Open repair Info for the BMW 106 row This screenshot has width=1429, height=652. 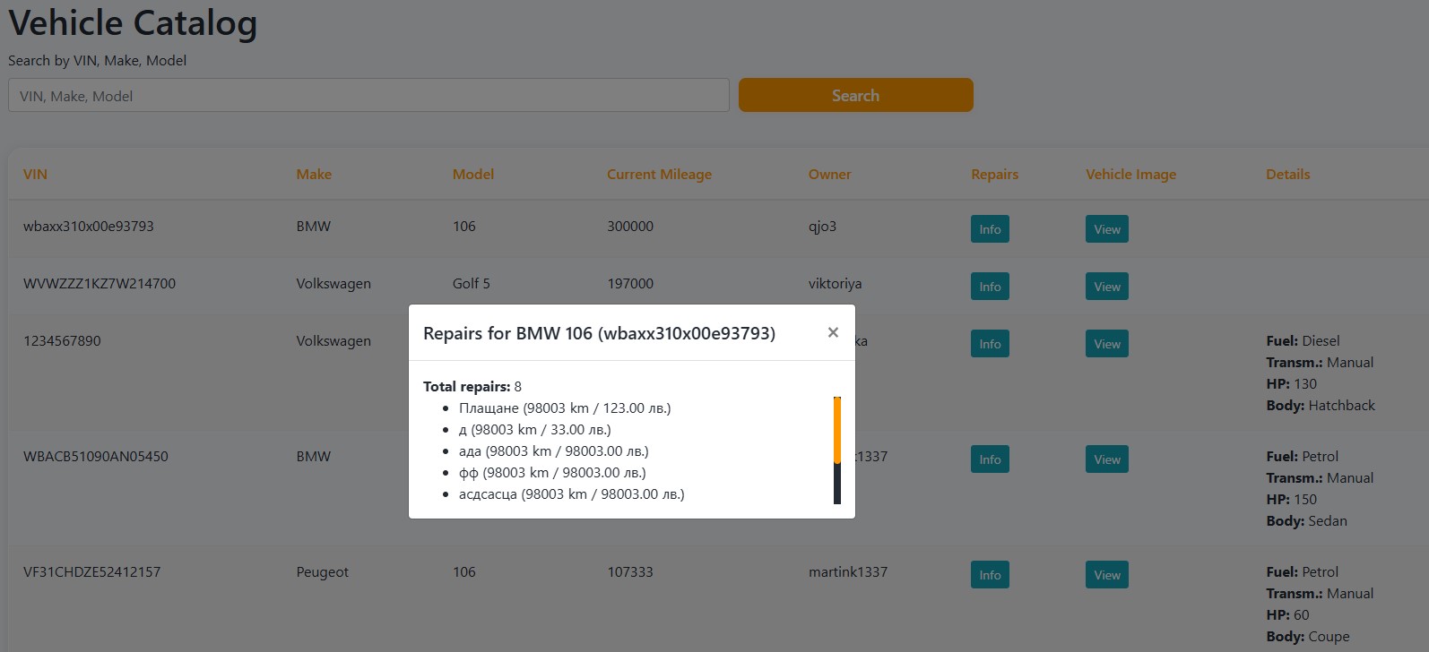(x=990, y=229)
